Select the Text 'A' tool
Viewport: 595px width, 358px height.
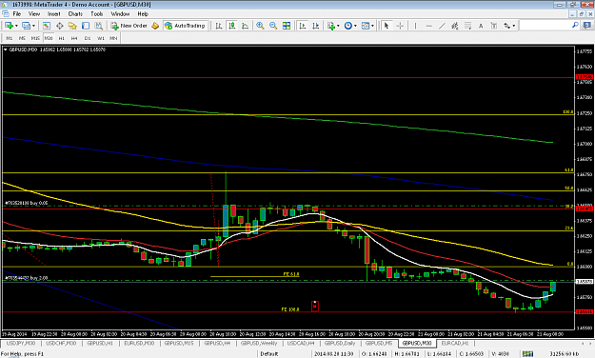pos(481,26)
